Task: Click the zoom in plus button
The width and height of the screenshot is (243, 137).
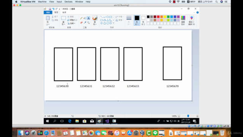Action: tap(197, 116)
